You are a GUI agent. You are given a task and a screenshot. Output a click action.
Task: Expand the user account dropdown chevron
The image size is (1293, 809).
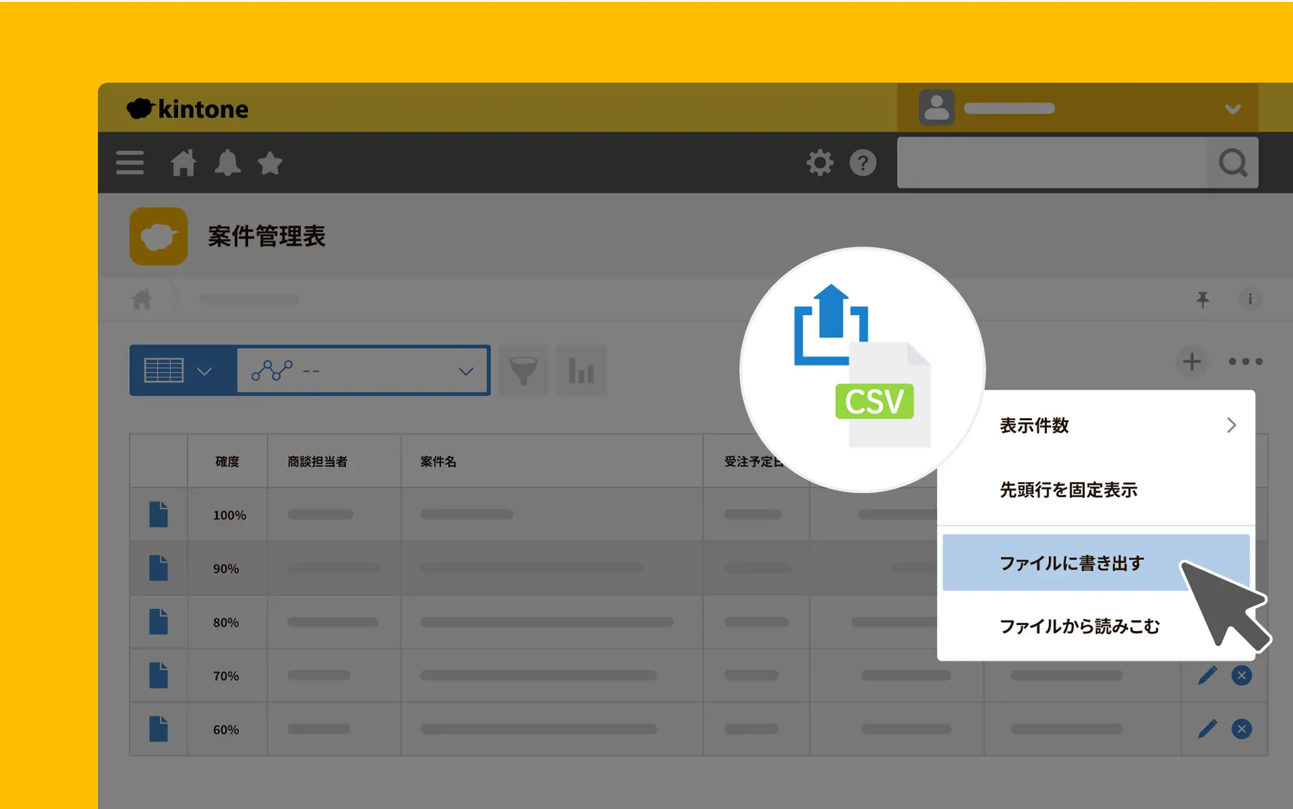[1232, 109]
